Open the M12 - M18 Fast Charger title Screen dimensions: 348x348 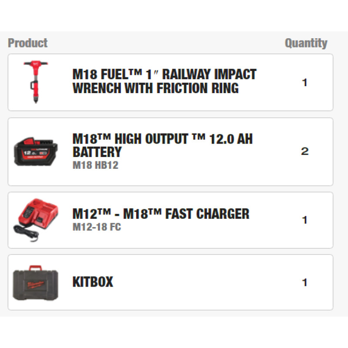click(x=161, y=214)
